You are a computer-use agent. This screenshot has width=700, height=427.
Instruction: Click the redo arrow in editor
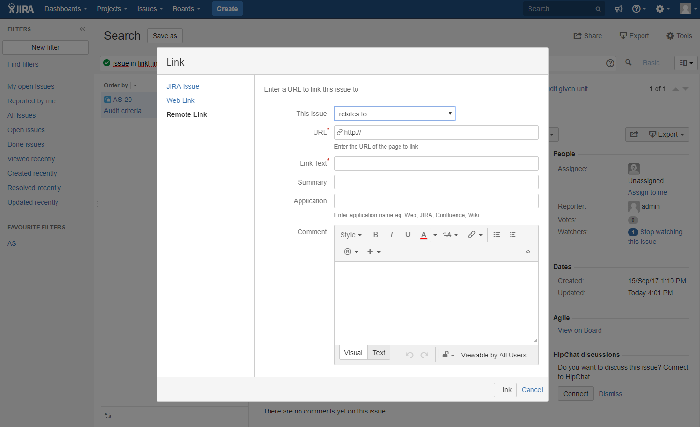click(424, 355)
